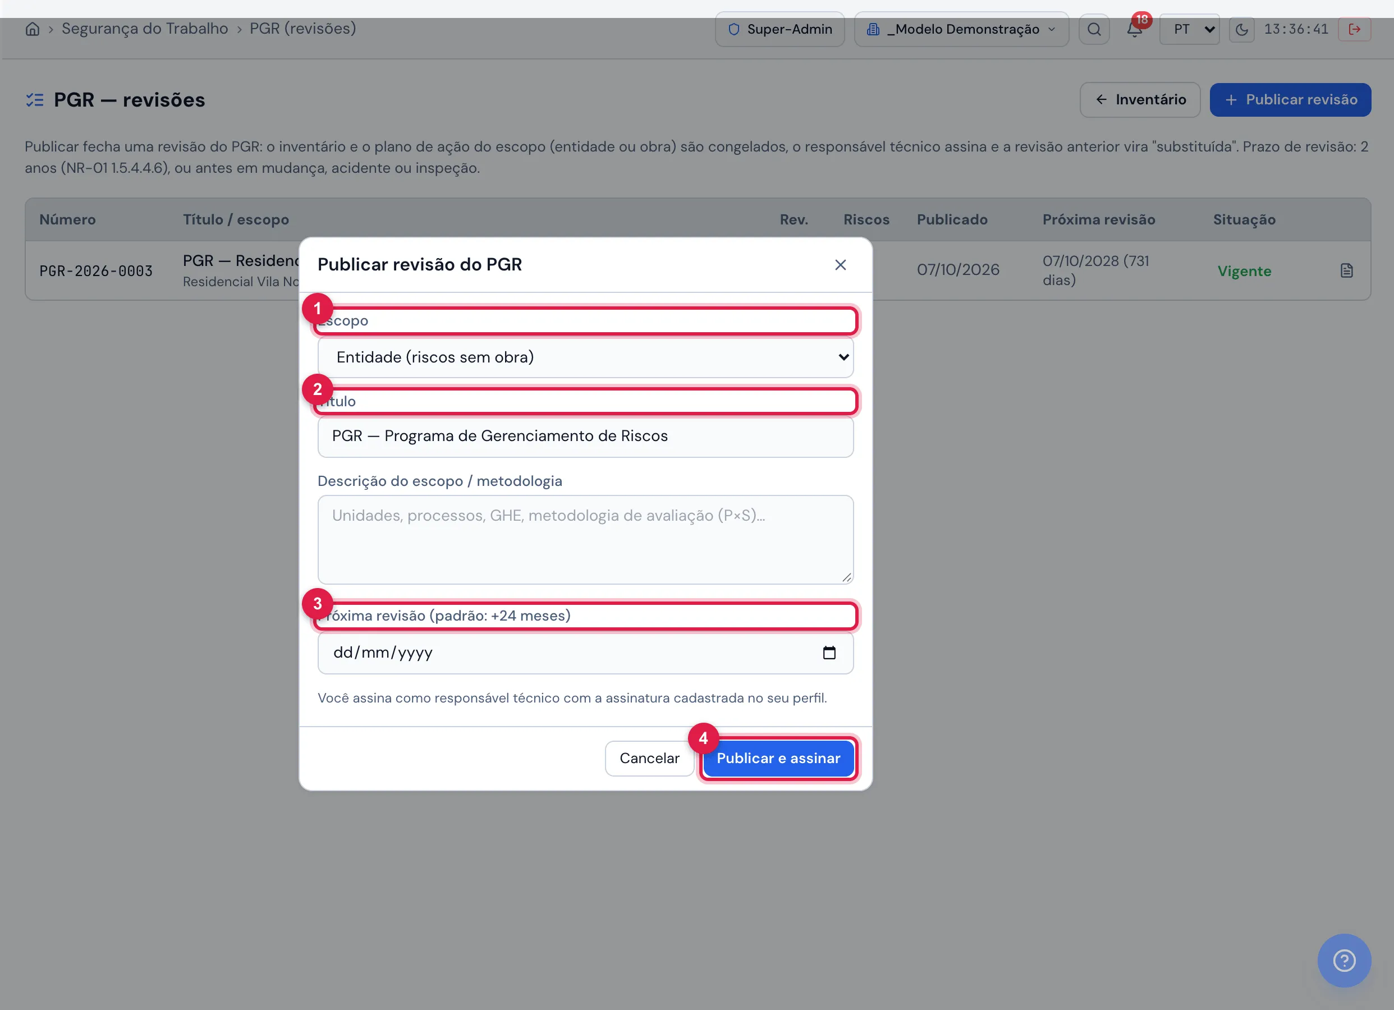This screenshot has height=1010, width=1394.
Task: Open the help question mark bubble
Action: pos(1344,960)
